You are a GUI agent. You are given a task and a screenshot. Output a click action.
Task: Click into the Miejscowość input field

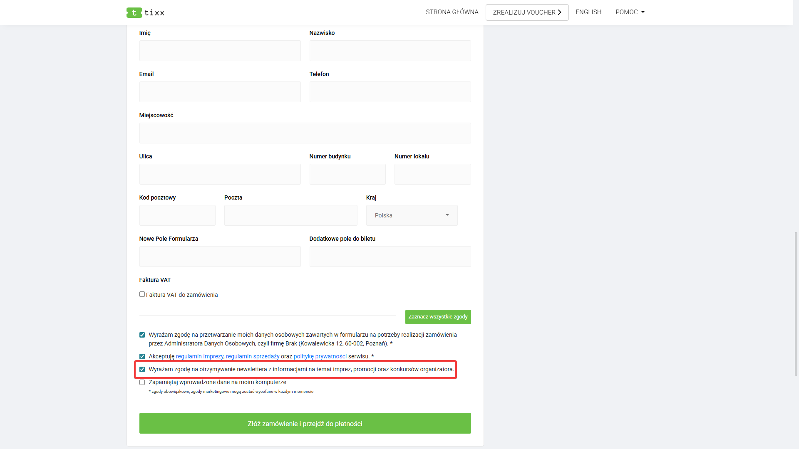click(305, 133)
